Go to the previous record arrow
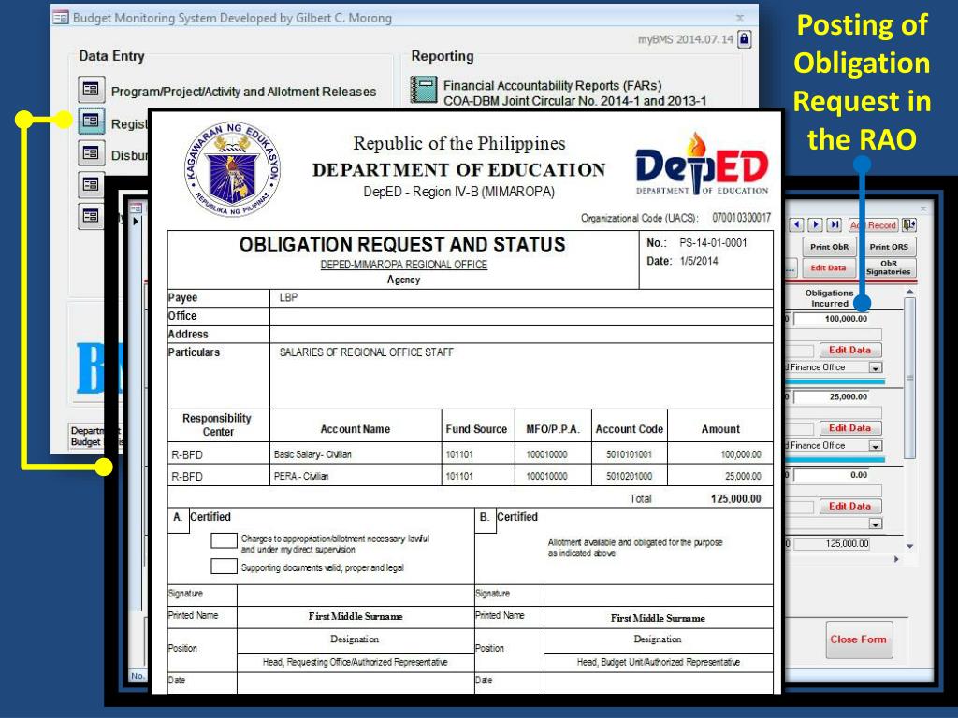 coord(797,224)
